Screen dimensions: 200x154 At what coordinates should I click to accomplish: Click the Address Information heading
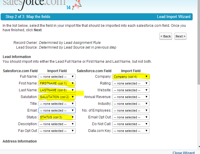point(20,141)
